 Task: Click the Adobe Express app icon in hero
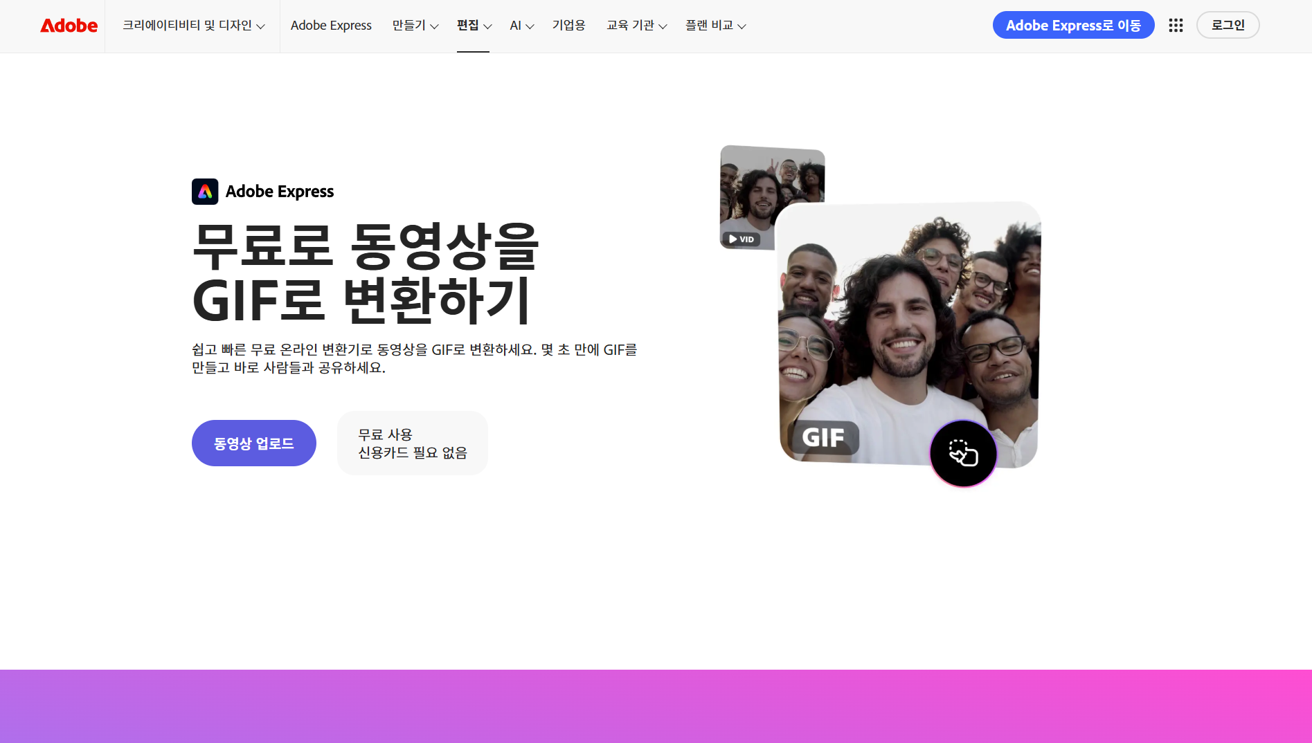point(205,192)
